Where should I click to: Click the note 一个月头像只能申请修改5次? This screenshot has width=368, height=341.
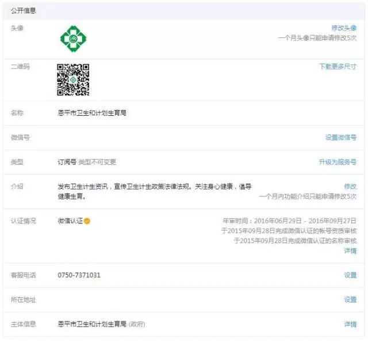(x=317, y=38)
